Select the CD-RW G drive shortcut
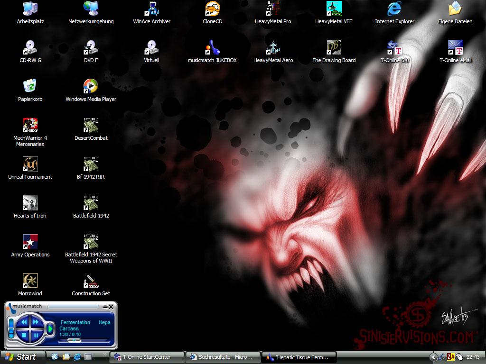Image resolution: width=486 pixels, height=364 pixels. 30,51
